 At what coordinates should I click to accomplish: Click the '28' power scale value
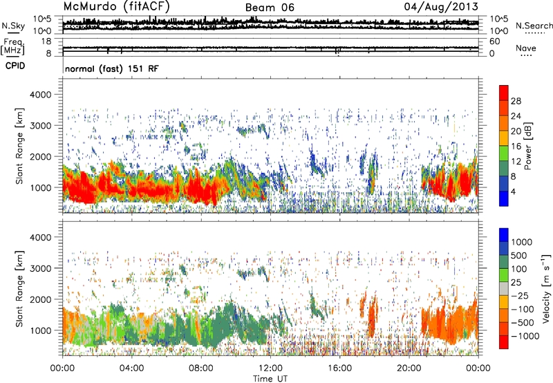click(x=516, y=101)
